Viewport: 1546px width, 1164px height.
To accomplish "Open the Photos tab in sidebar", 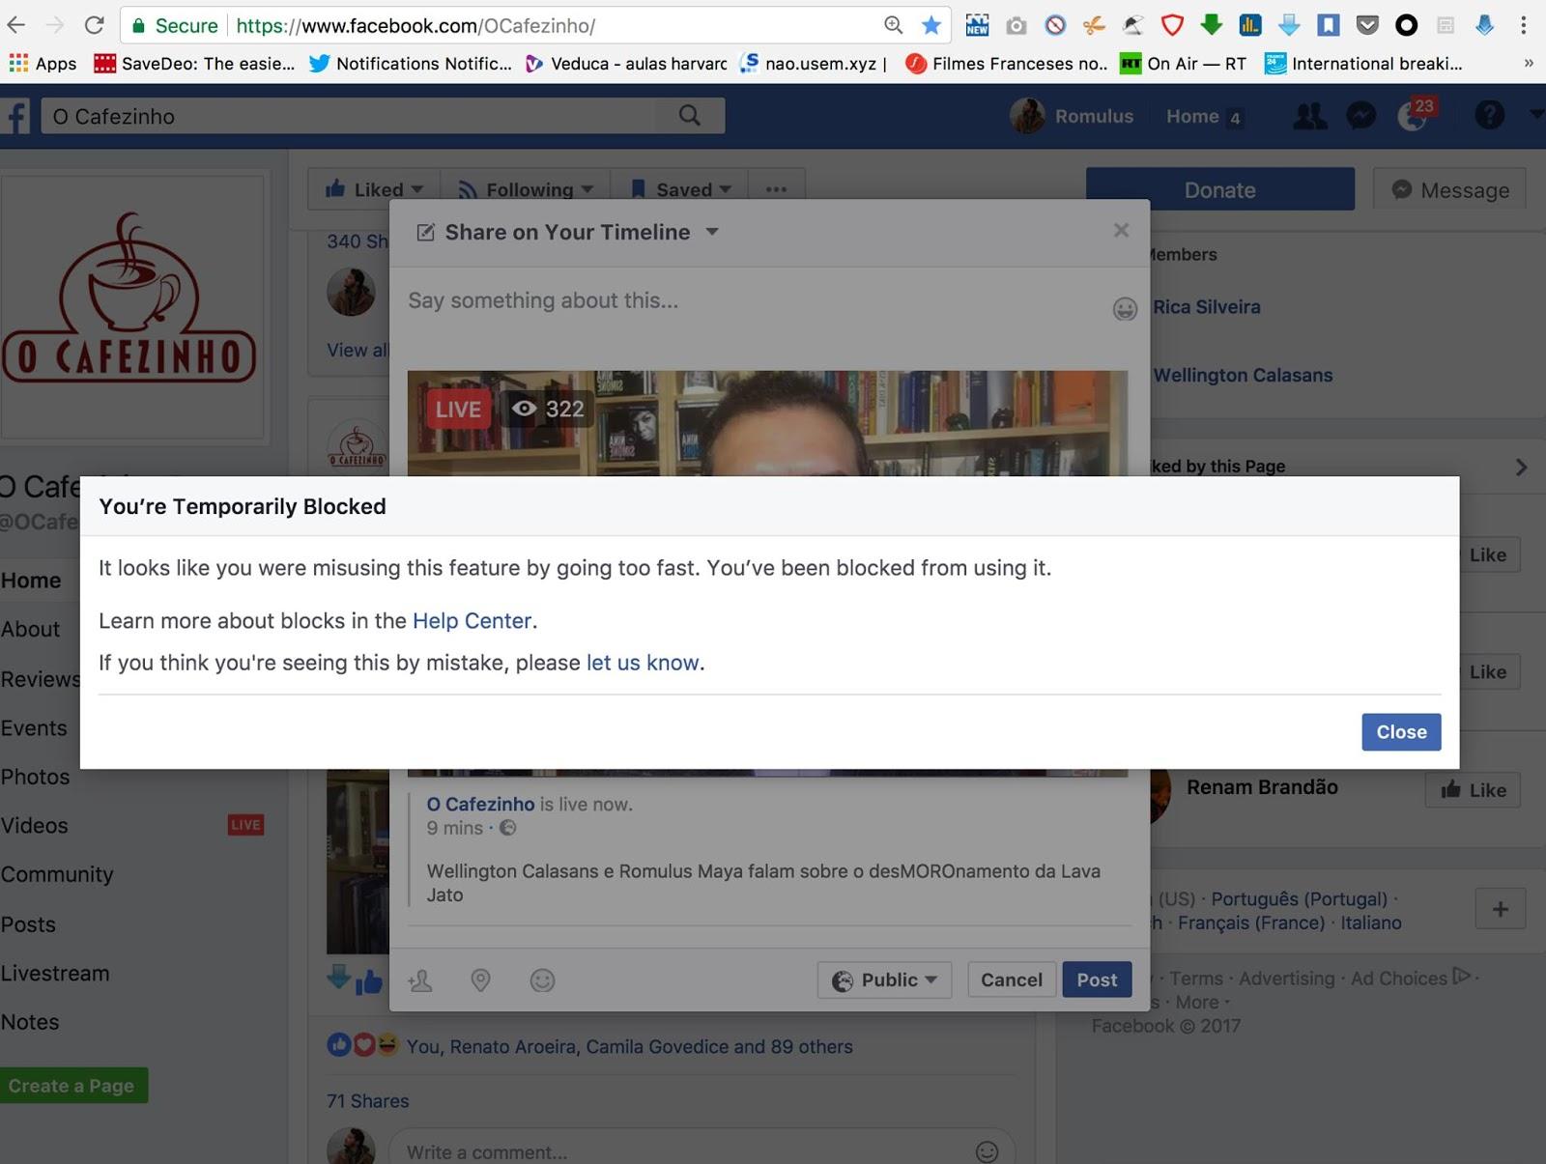I will click(35, 777).
